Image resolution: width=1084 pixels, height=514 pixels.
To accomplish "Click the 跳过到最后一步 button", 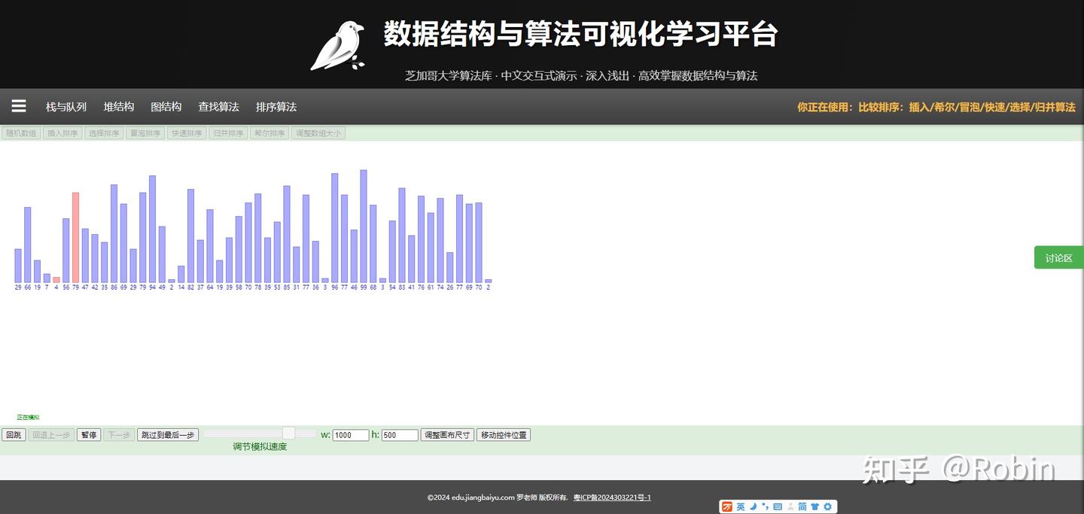I will [x=167, y=434].
